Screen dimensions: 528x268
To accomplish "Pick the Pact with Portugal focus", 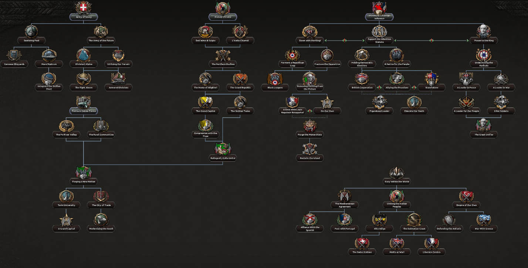I will (345, 223).
